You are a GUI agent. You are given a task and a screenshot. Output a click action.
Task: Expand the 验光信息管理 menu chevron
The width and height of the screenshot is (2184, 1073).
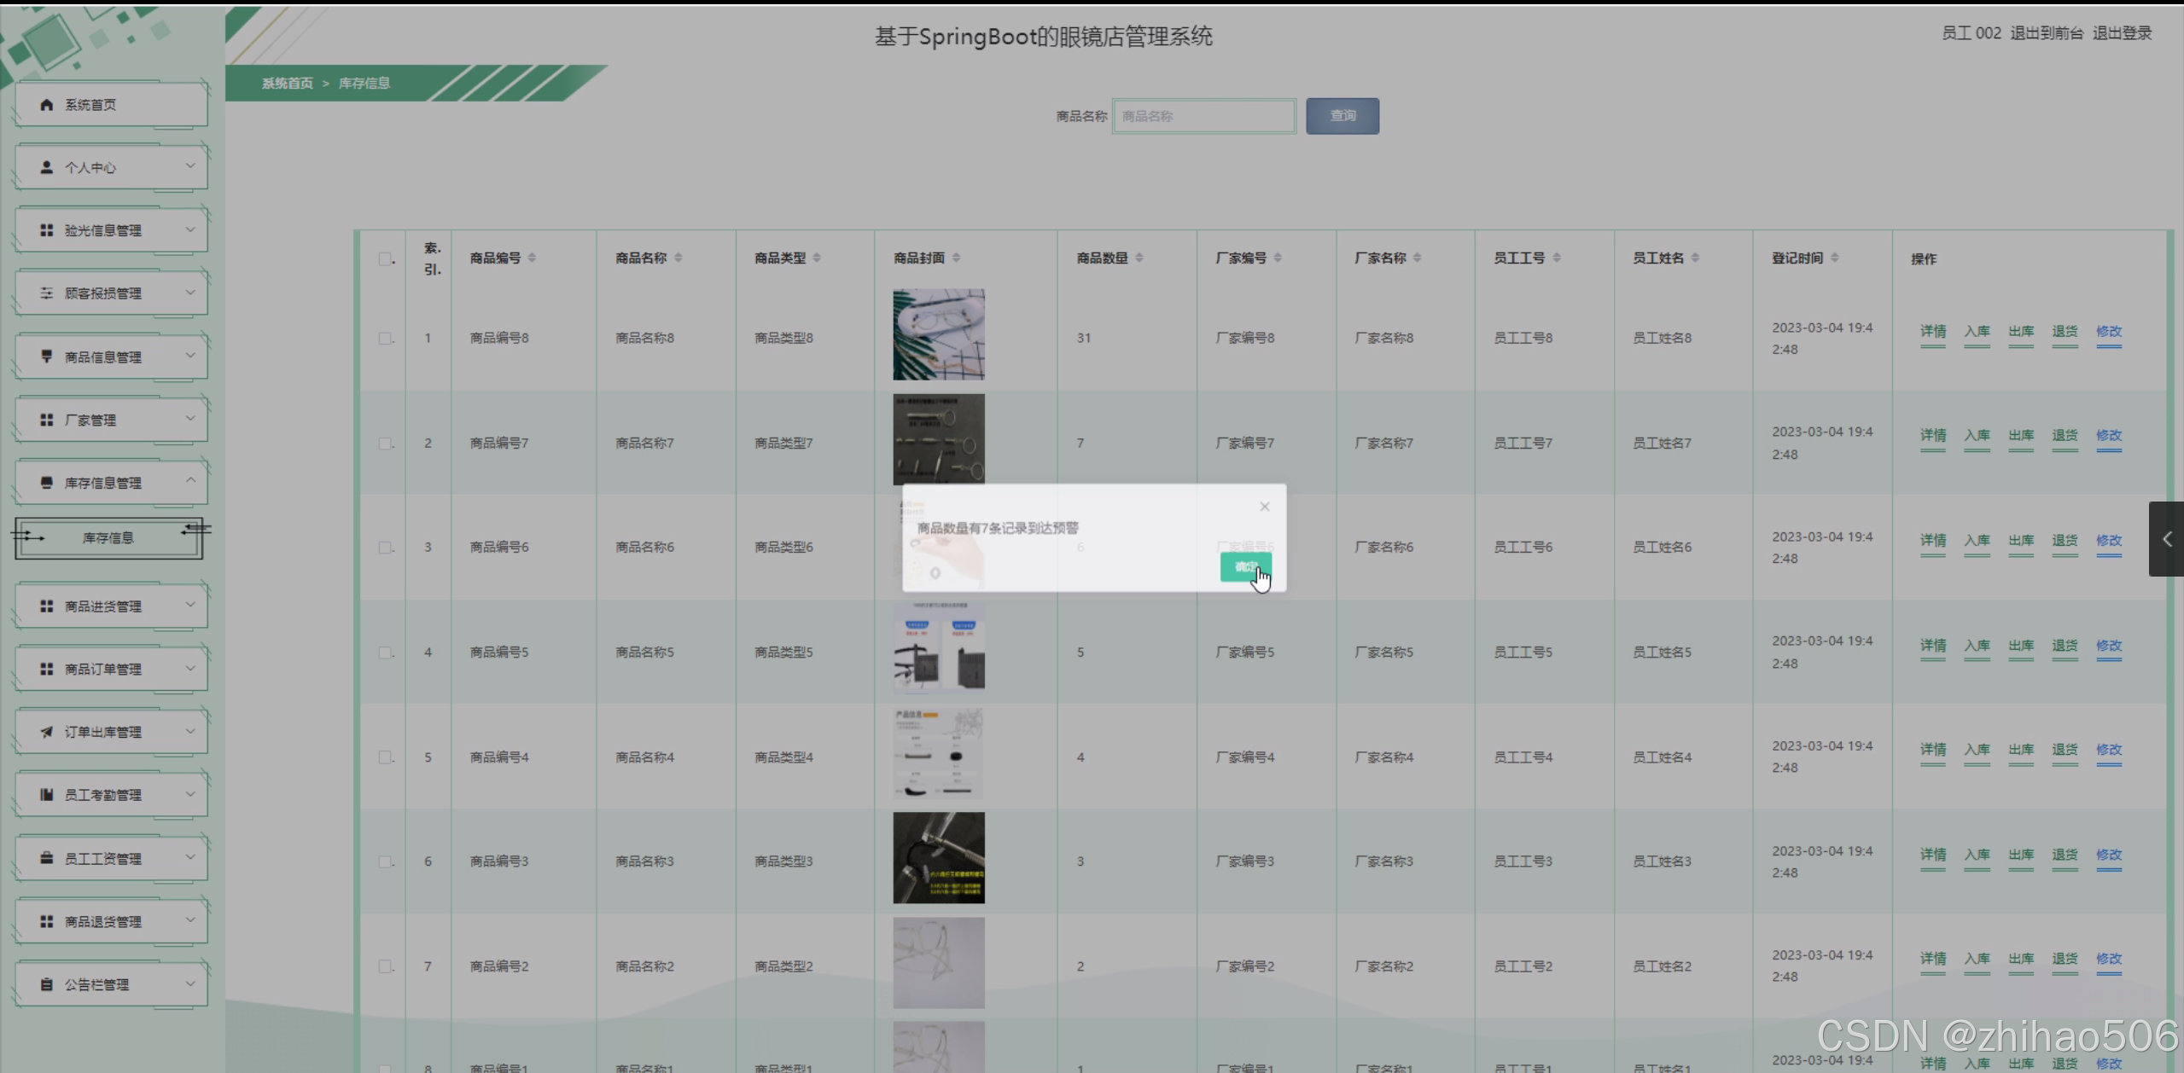click(x=190, y=229)
